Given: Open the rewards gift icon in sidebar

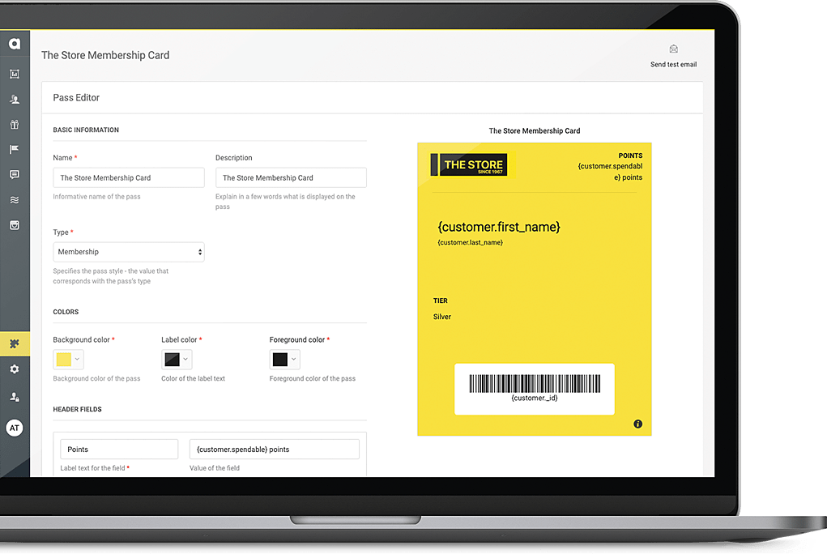Looking at the screenshot, I should 15,125.
